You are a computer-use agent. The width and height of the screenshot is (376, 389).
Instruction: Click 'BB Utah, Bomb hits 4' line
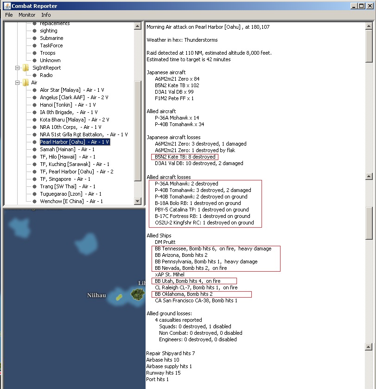pos(187,281)
